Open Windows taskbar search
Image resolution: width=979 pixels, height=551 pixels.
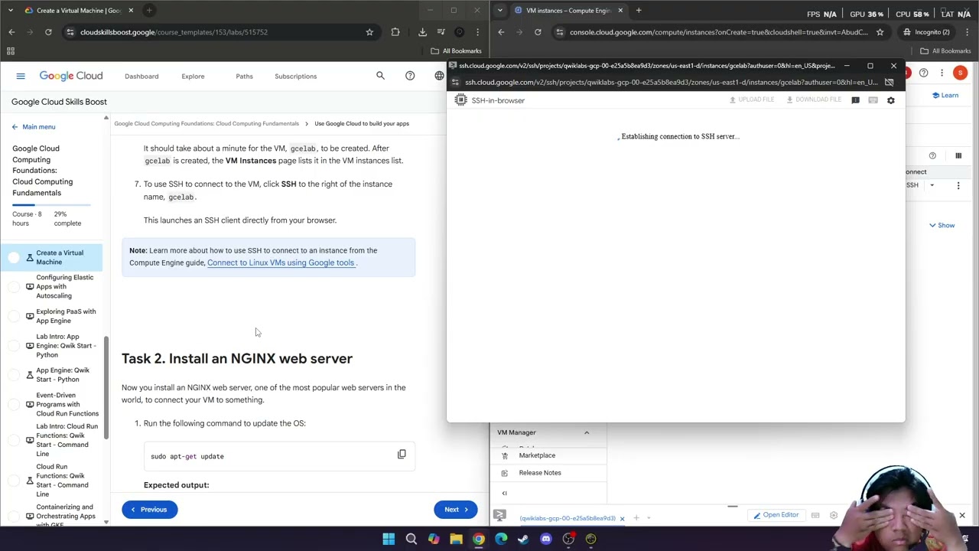(411, 539)
